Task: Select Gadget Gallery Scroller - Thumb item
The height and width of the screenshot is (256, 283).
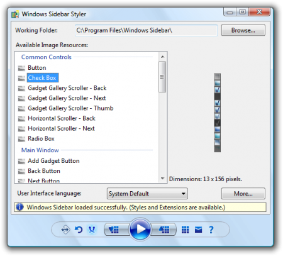Action: [70, 108]
